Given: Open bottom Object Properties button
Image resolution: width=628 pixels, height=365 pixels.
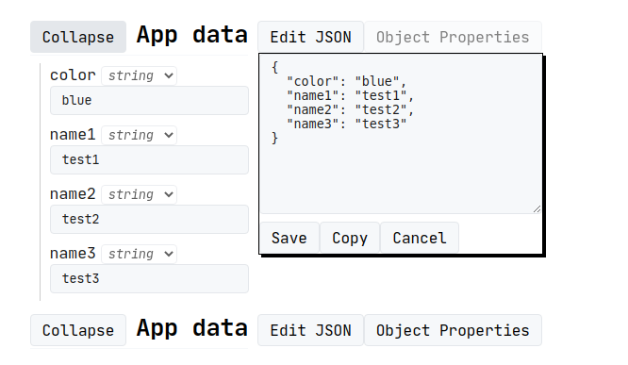Looking at the screenshot, I should (453, 330).
